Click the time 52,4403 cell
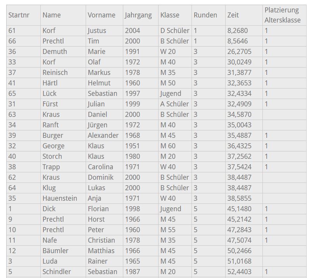314x278 pixels. (240, 272)
